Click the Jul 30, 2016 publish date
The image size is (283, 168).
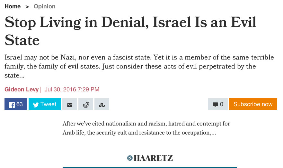[72, 89]
